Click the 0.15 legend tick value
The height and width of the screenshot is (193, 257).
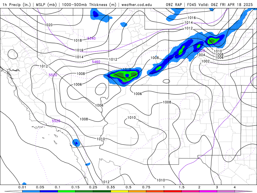point(75,187)
